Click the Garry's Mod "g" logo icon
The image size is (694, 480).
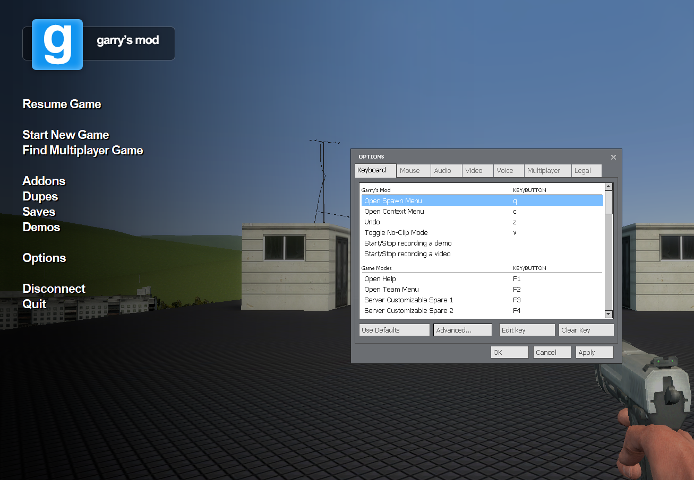pyautogui.click(x=57, y=45)
